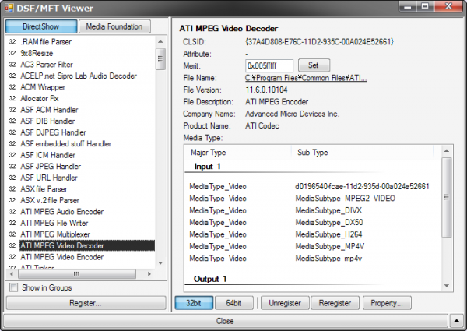Click the DSF/MFT Viewer title bar icon
The height and width of the screenshot is (331, 467).
(x=9, y=8)
